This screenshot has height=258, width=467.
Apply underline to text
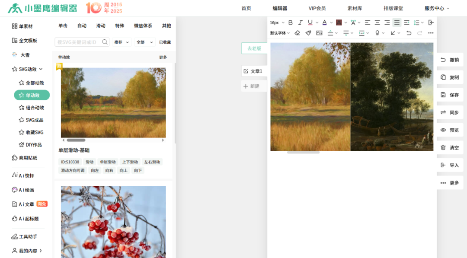click(310, 22)
